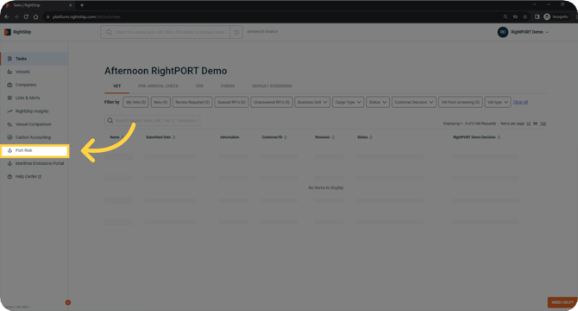Sort by Reviewer column
Screen dimensions: 578x311
[x=324, y=137]
